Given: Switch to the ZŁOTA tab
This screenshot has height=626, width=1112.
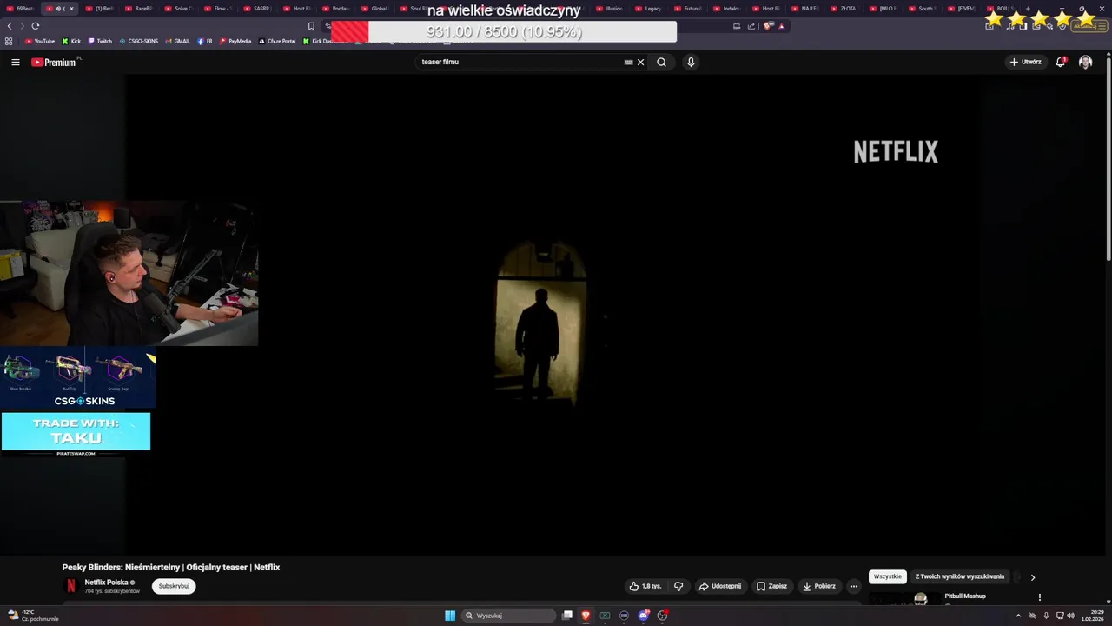Looking at the screenshot, I should click(x=843, y=9).
